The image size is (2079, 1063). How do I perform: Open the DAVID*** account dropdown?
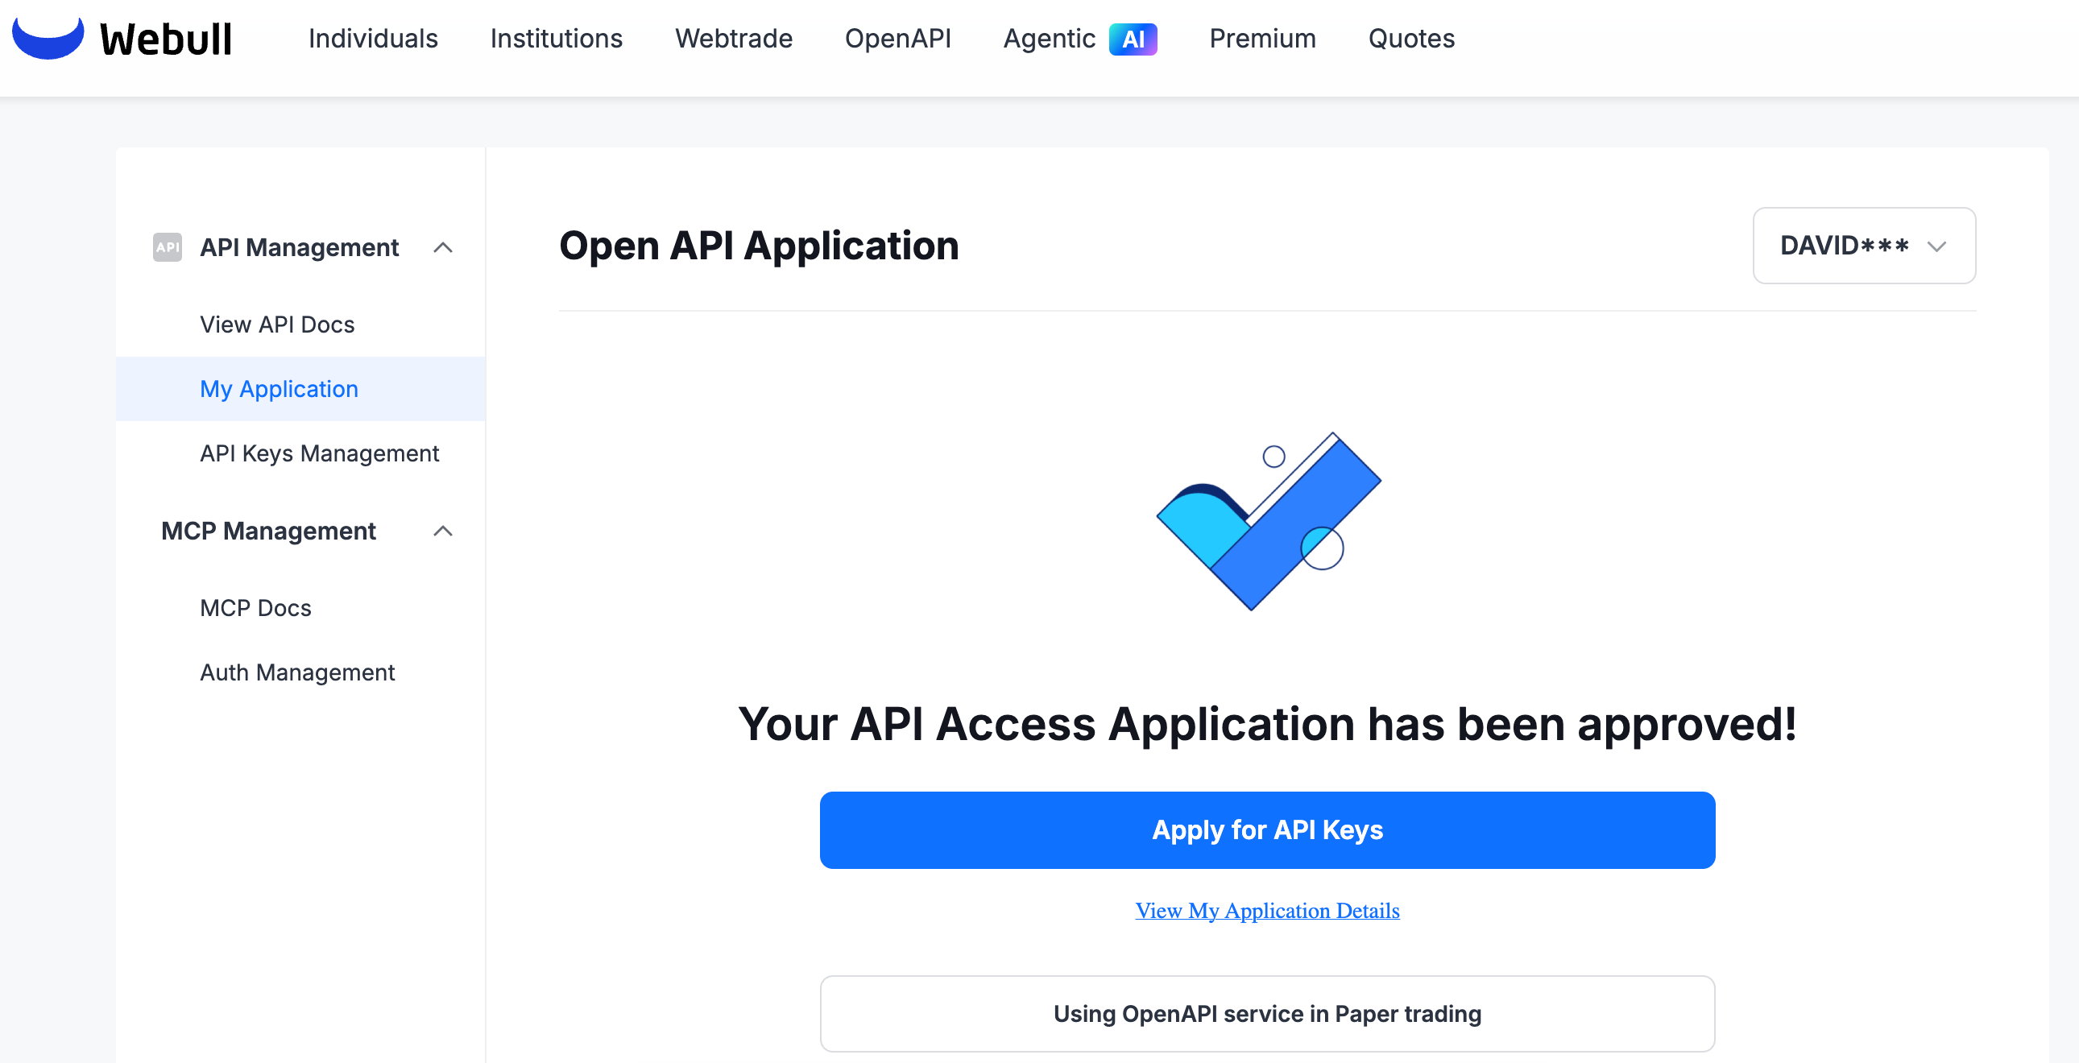[1863, 246]
